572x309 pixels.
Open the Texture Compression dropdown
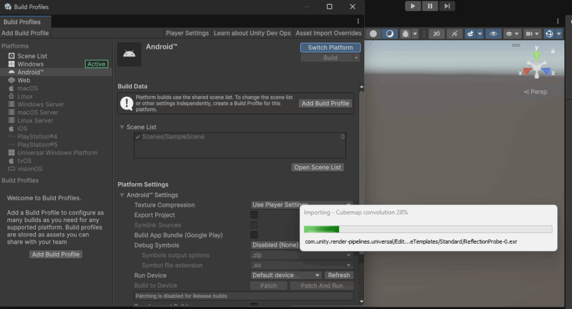(302, 205)
